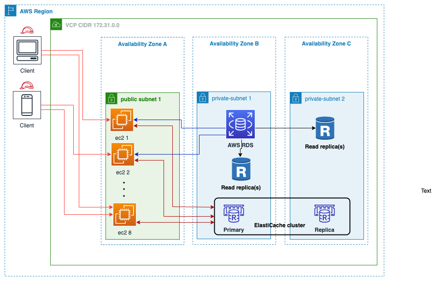Screen dimensions: 440x281
Task: Click the Availability Zone B heading
Action: tap(234, 43)
